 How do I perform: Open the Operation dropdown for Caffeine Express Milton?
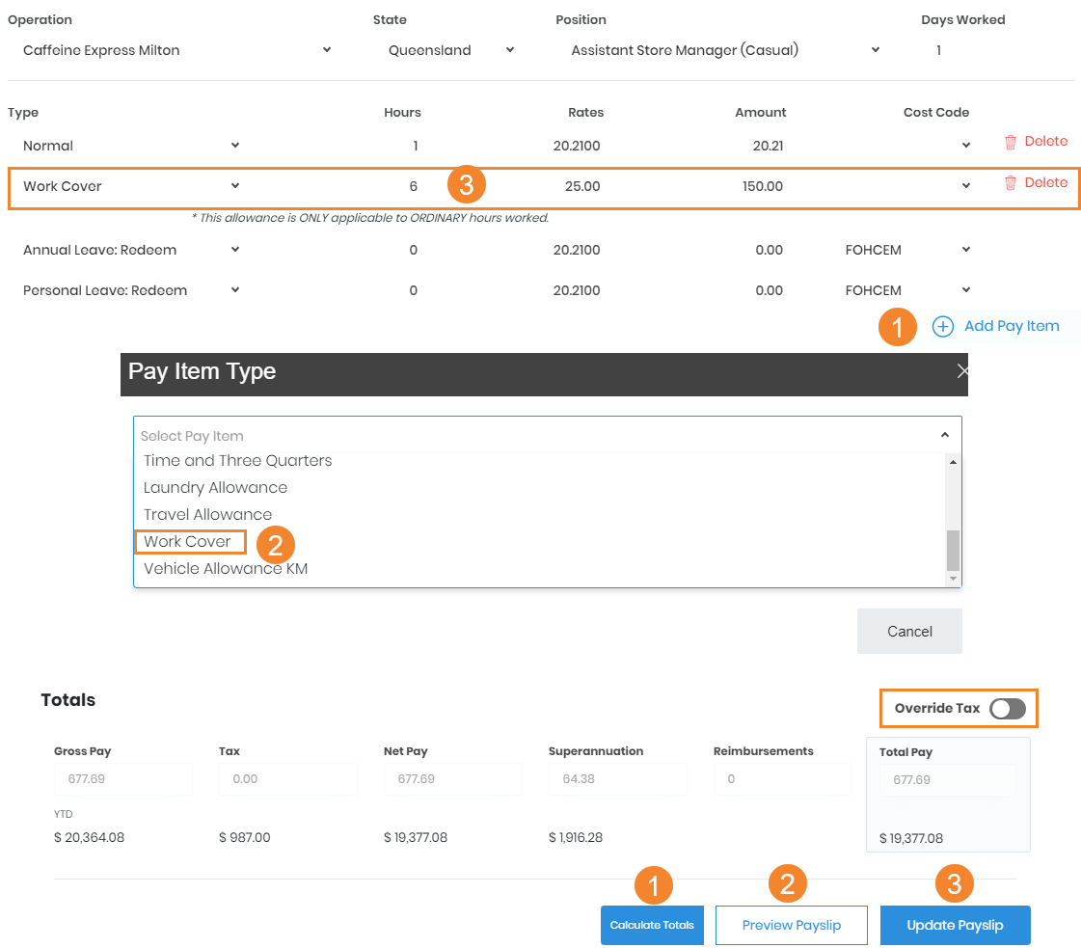point(327,50)
